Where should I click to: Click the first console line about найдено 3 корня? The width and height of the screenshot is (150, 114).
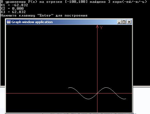(x=74, y=2)
